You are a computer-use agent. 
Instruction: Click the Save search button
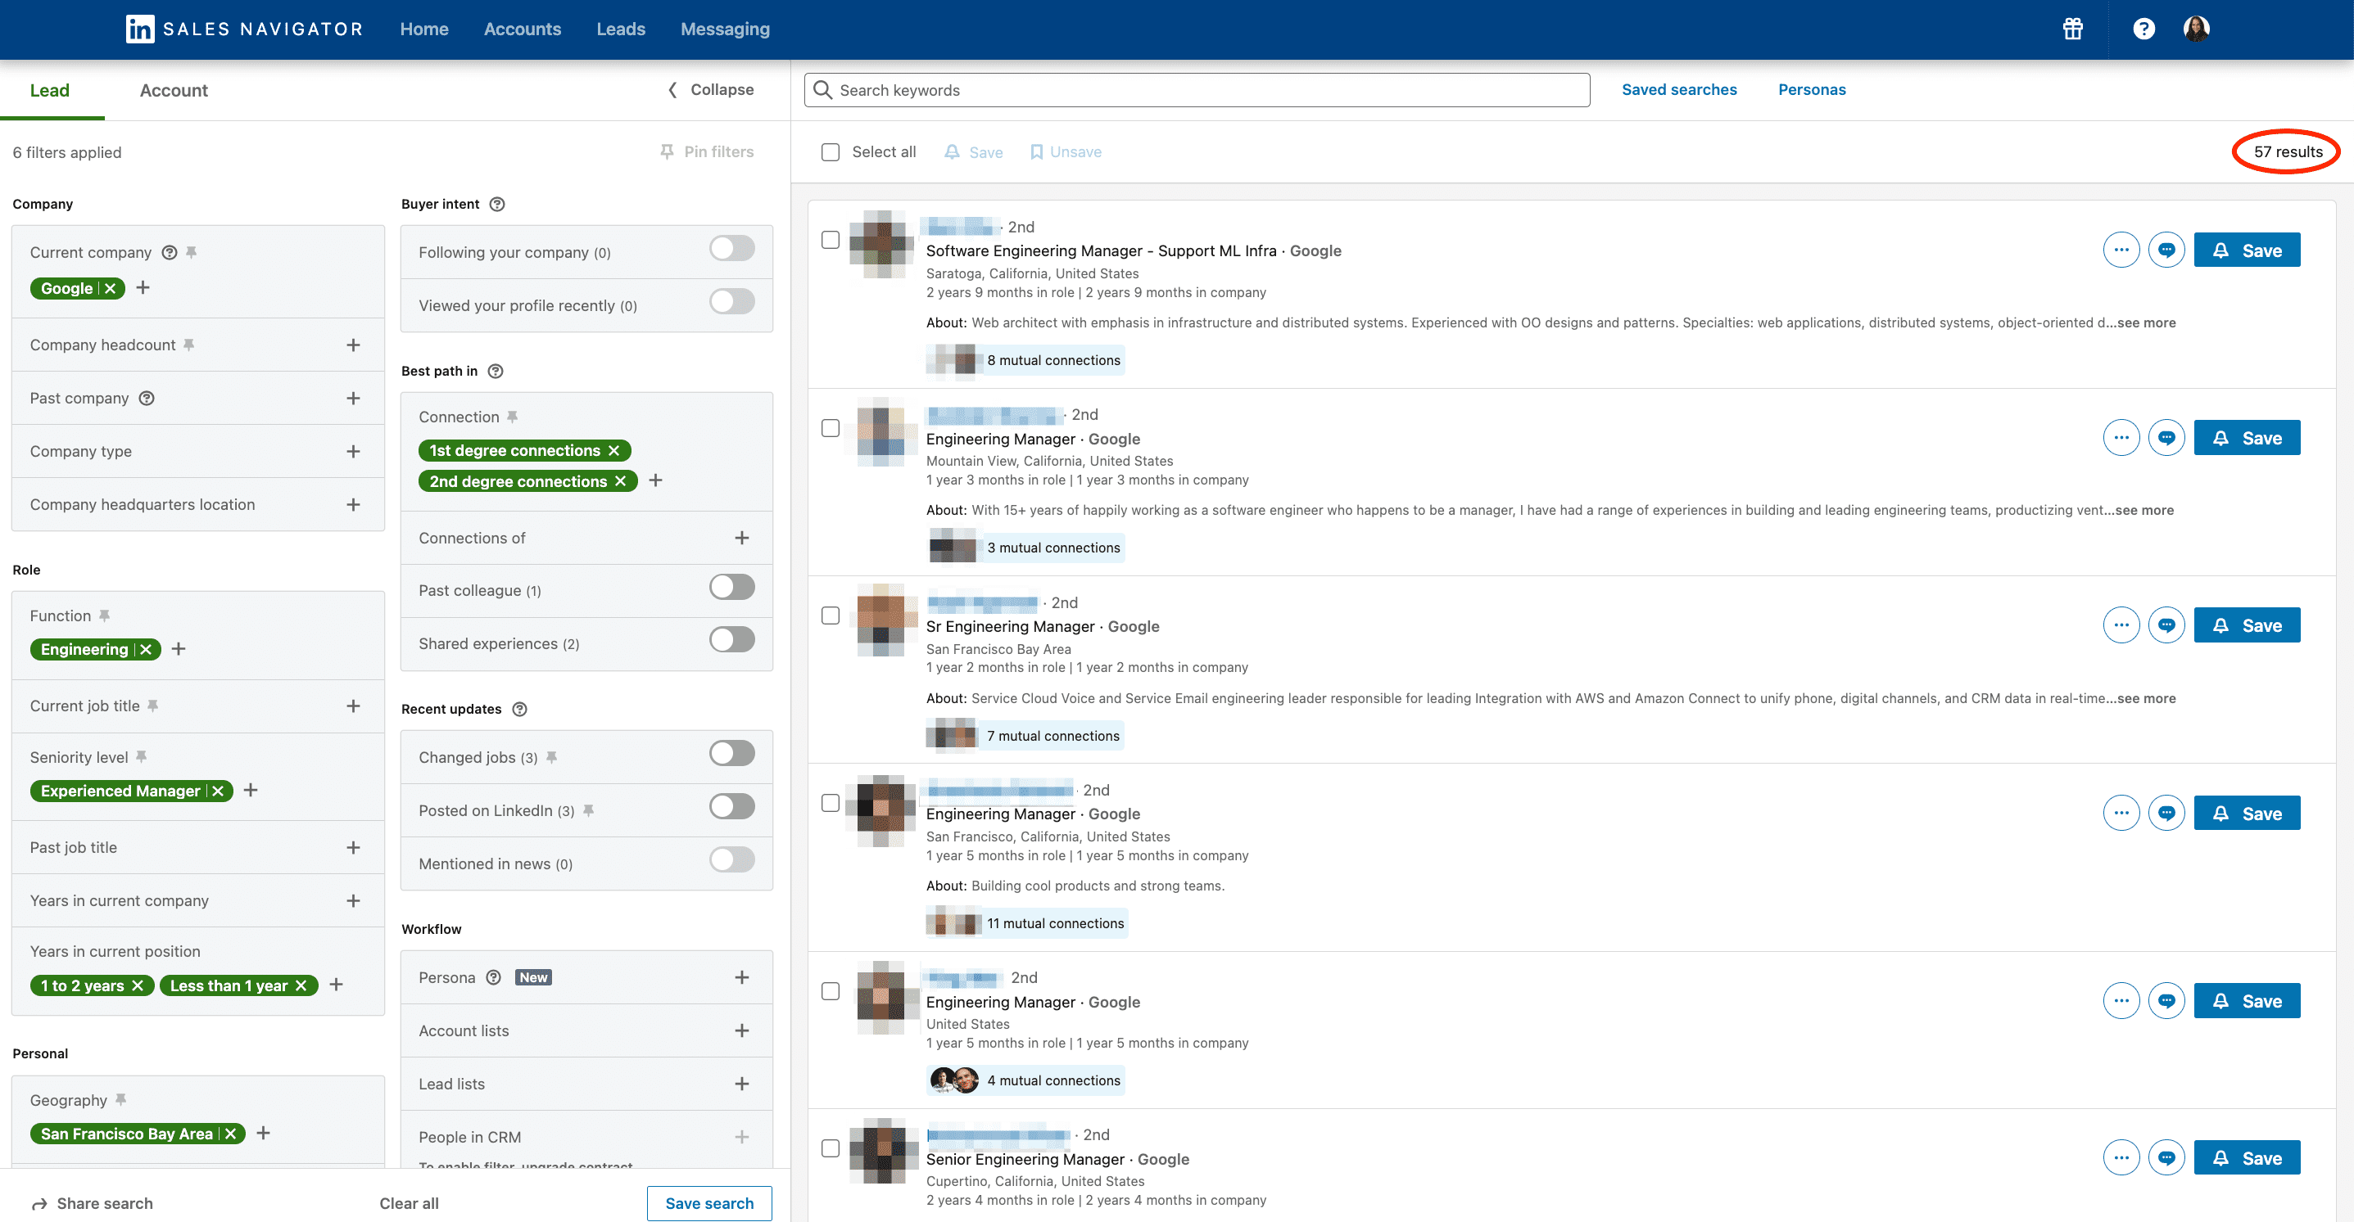point(709,1203)
